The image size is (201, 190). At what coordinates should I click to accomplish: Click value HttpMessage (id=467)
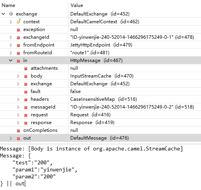pos(96,60)
